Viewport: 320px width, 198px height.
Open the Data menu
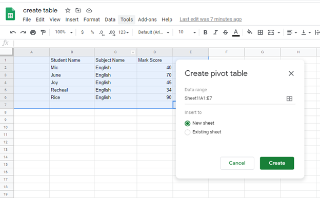point(110,19)
